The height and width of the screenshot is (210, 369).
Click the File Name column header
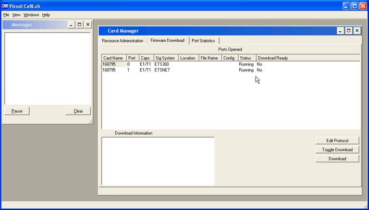pos(210,58)
